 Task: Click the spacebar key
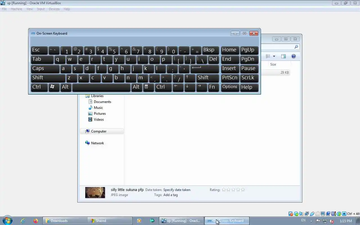click(x=101, y=87)
